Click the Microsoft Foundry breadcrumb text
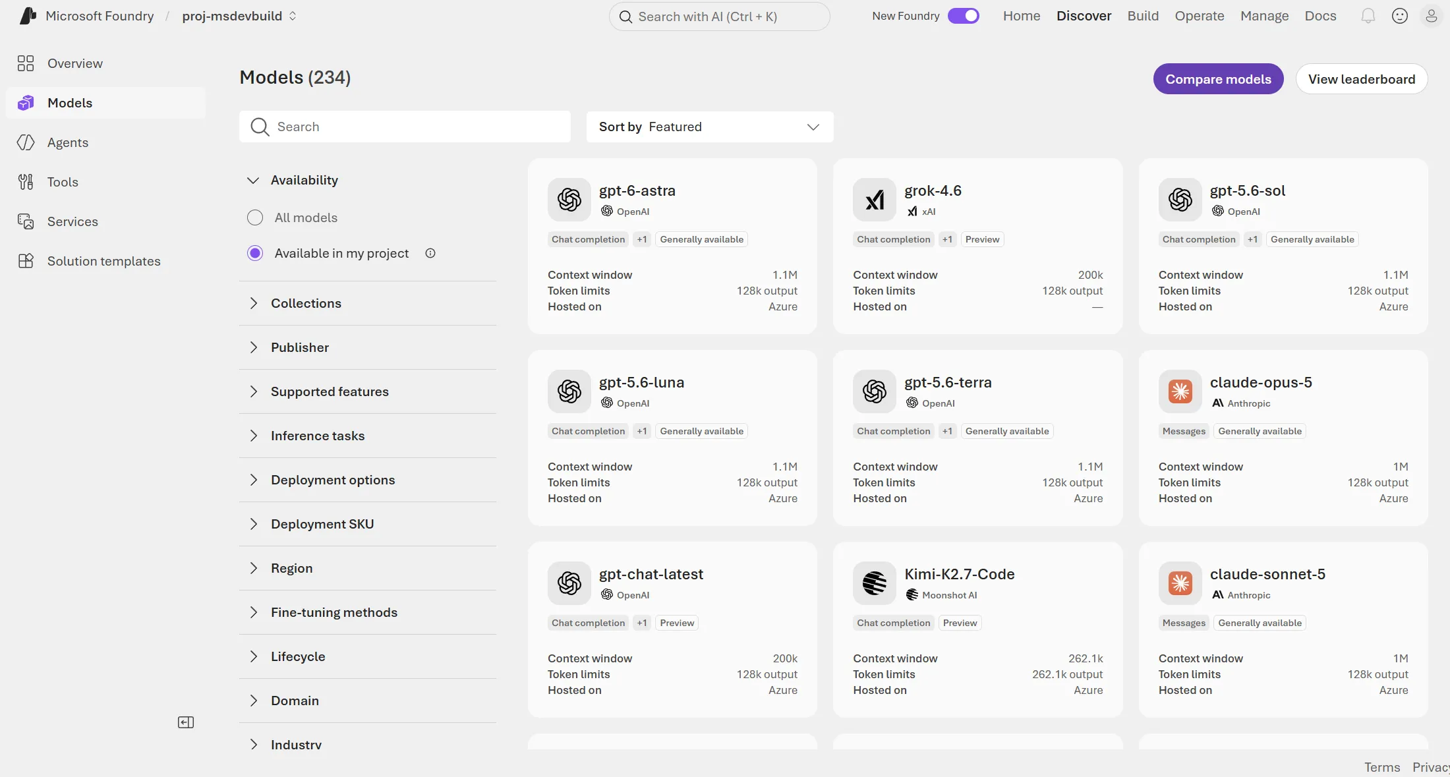 pyautogui.click(x=100, y=16)
